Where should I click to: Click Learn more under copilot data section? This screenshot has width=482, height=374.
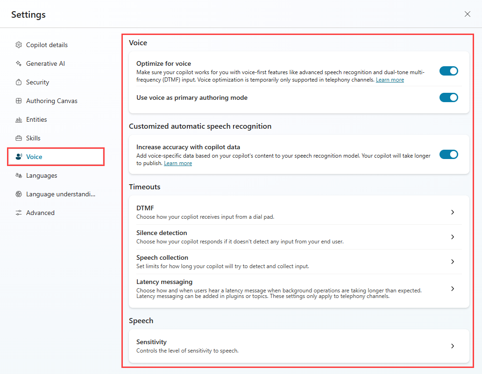point(178,163)
